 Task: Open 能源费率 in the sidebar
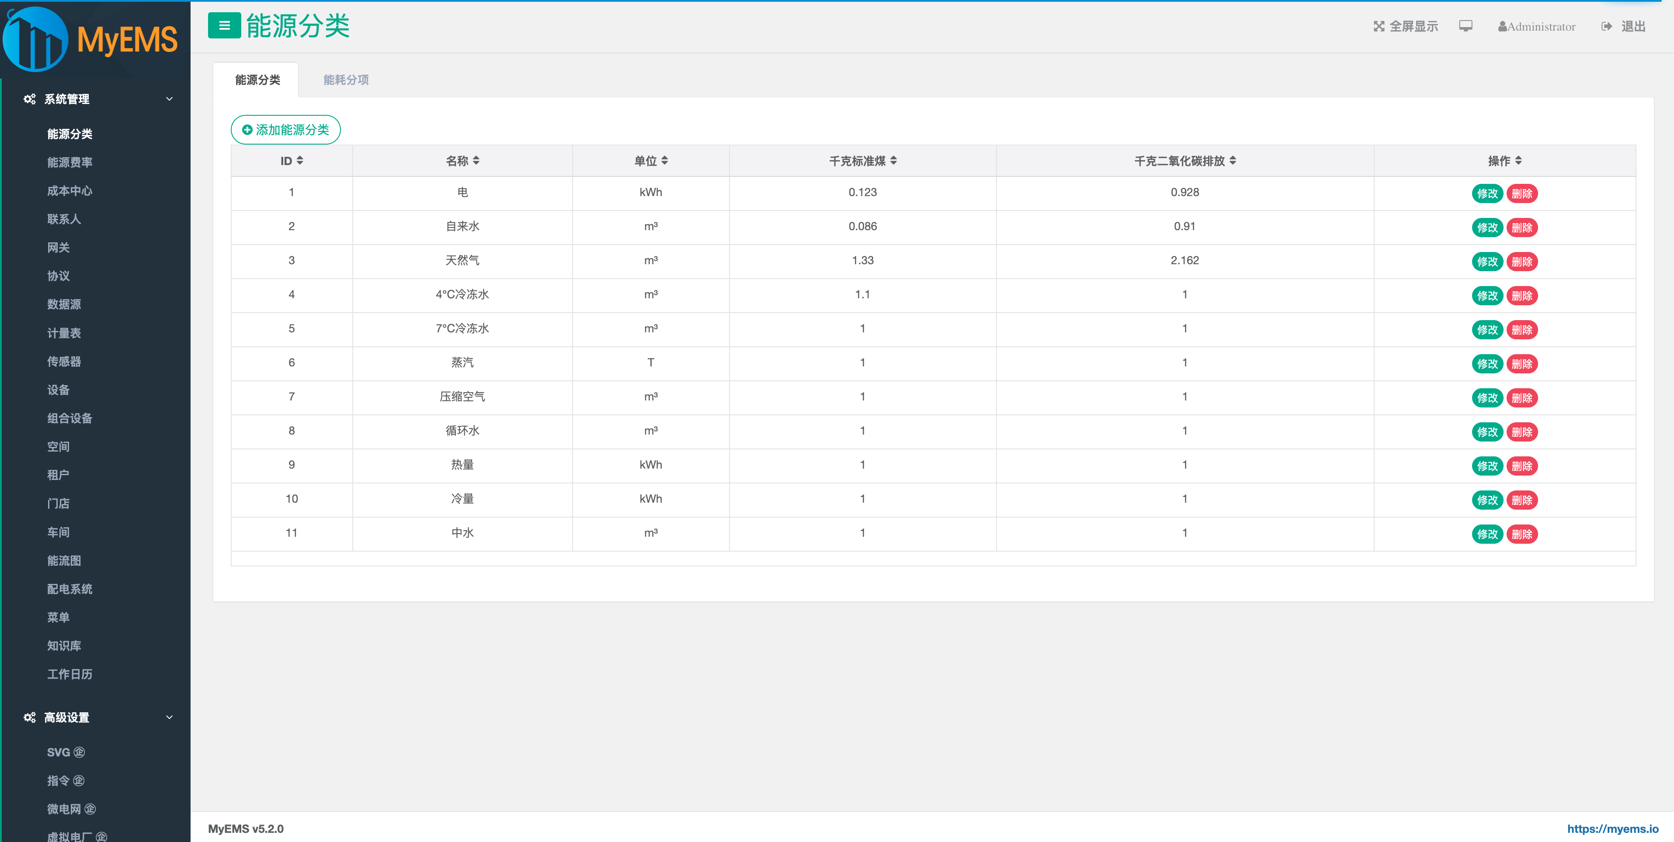[69, 162]
